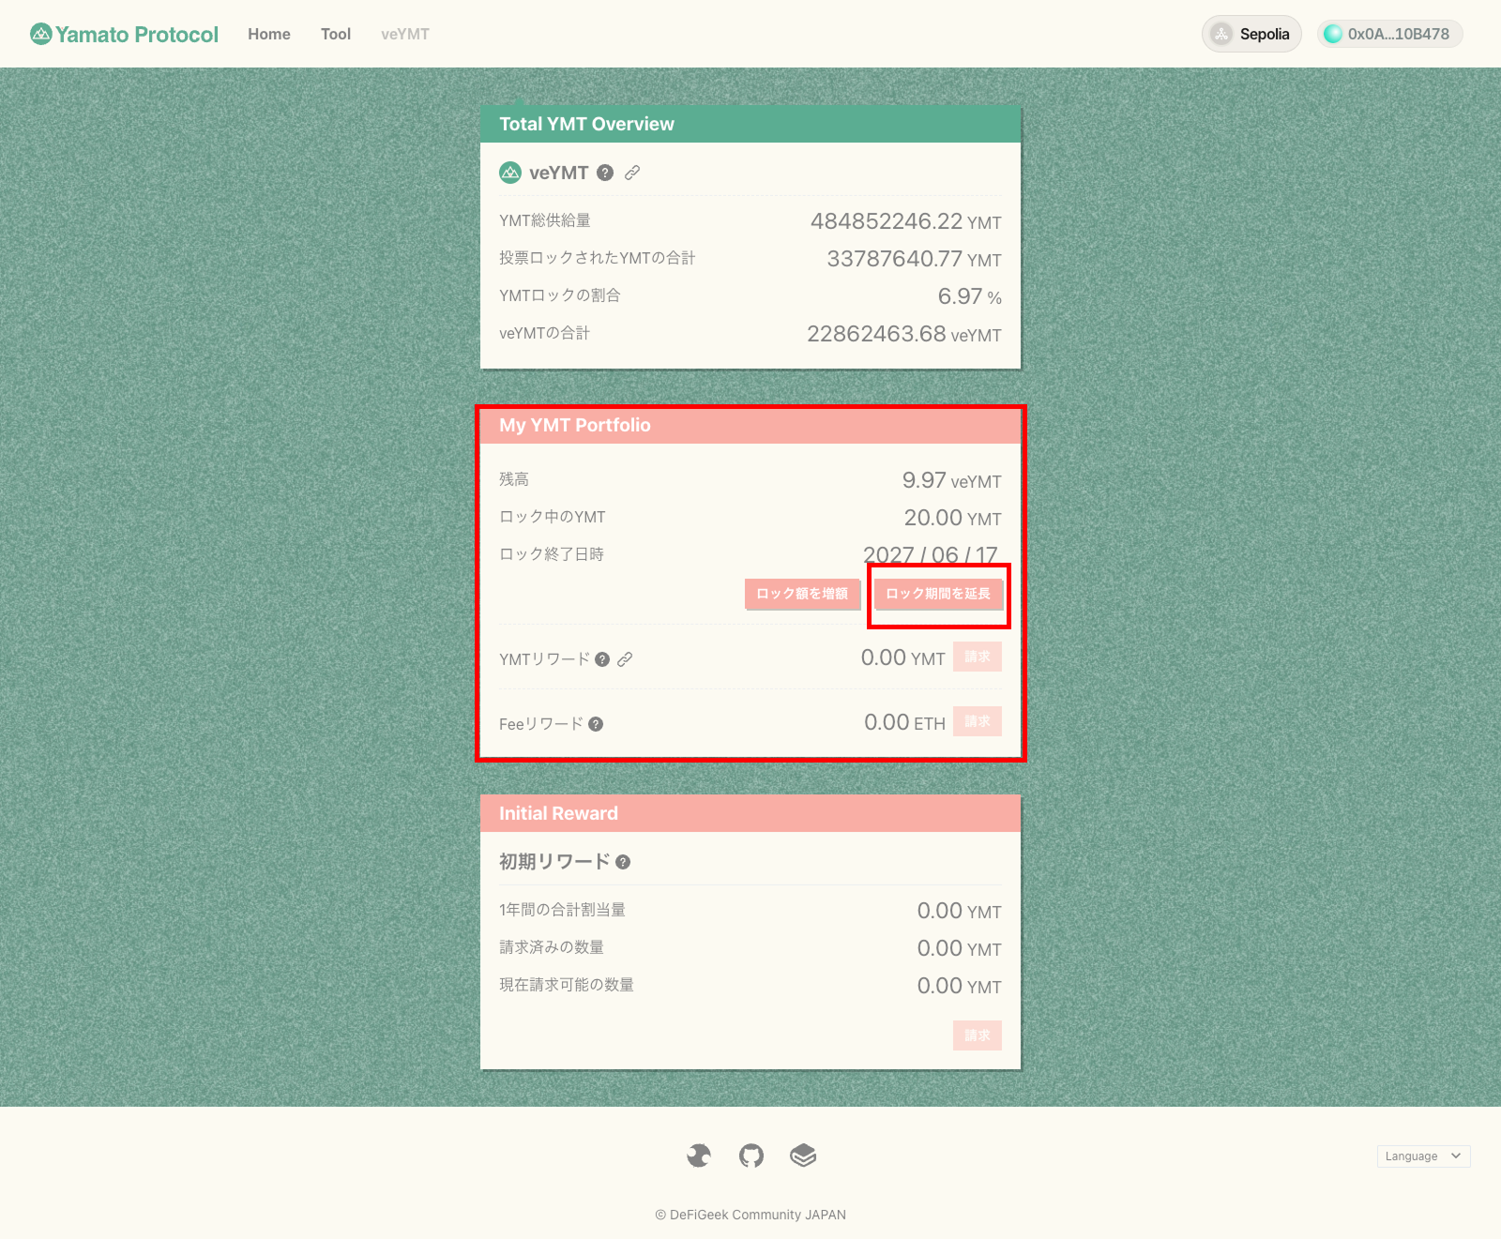Click the ロック額を増額 button

coord(802,594)
